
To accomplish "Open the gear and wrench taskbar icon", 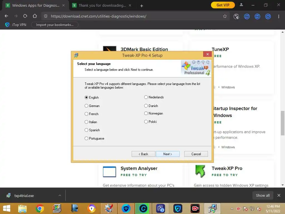I will 109,208.
